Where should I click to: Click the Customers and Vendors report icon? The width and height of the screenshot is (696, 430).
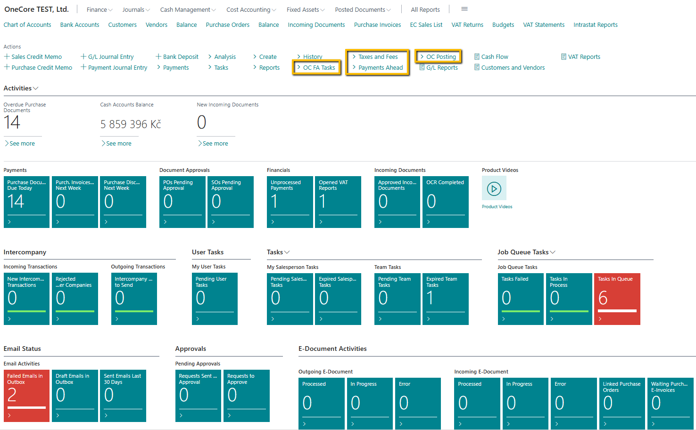477,67
